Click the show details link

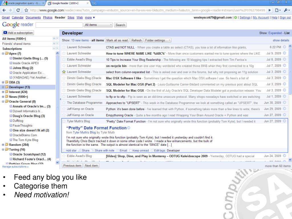point(281,40)
